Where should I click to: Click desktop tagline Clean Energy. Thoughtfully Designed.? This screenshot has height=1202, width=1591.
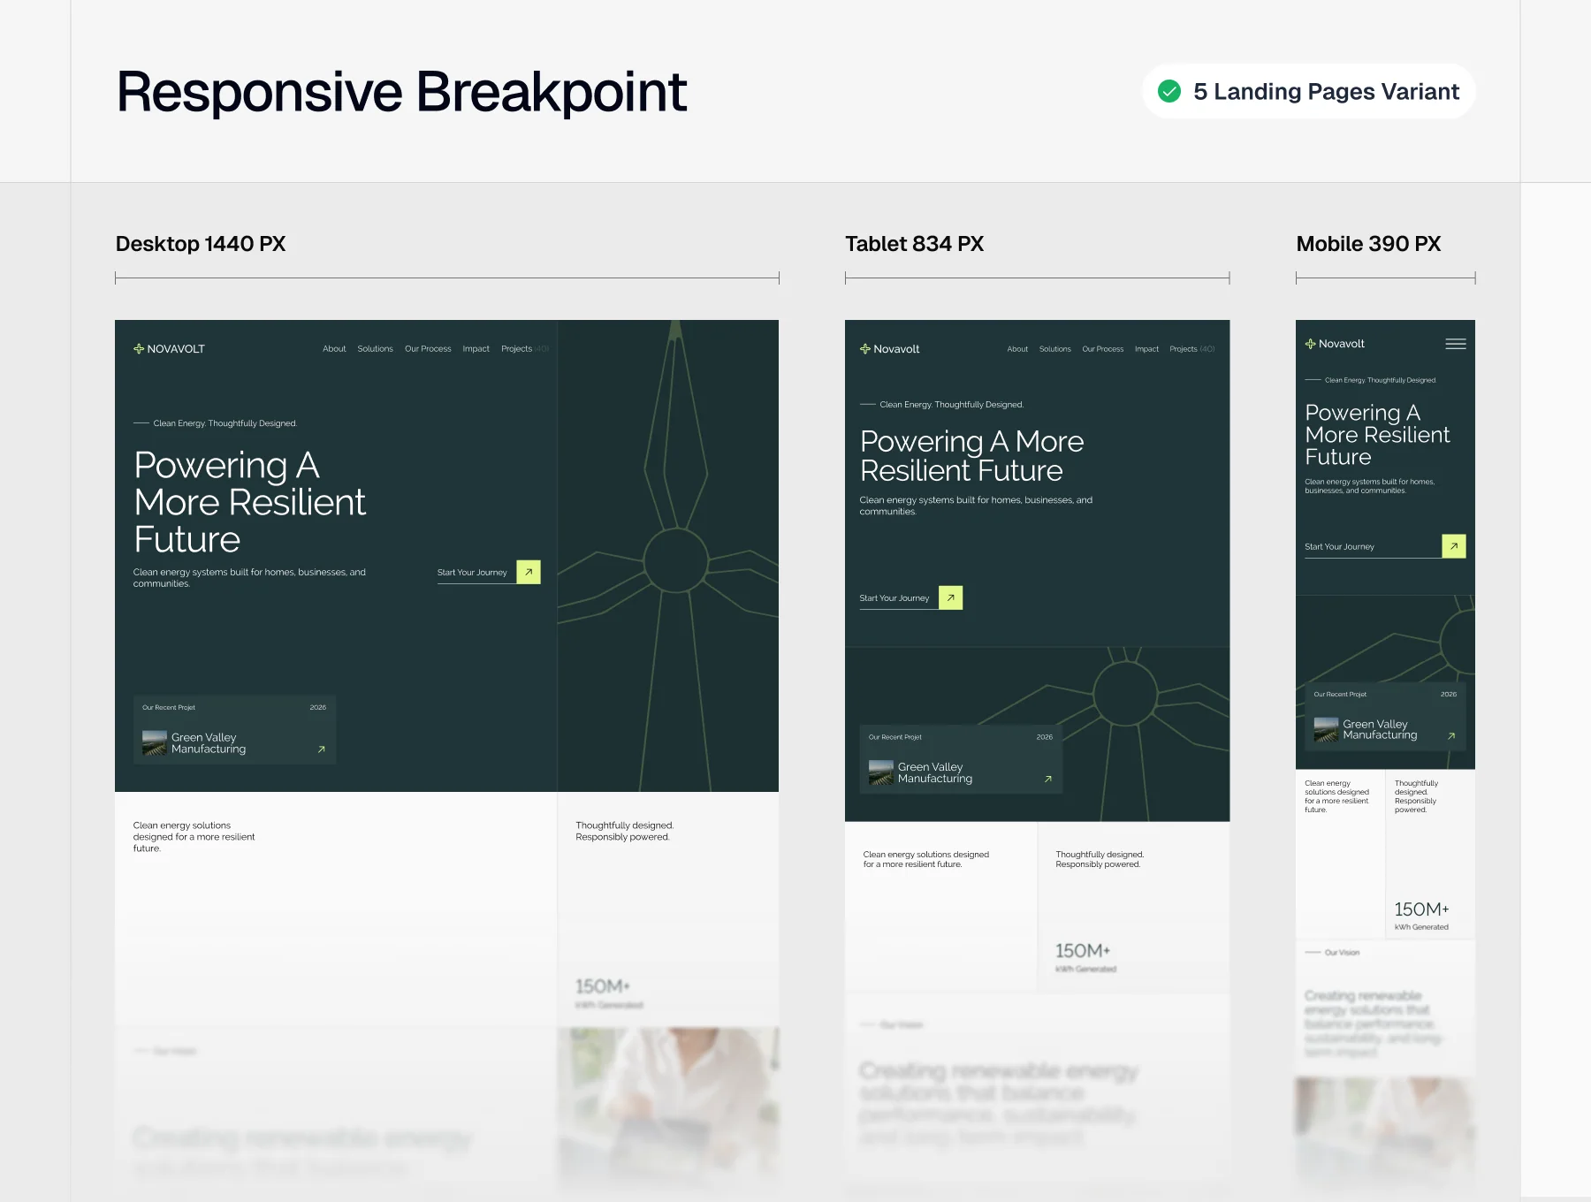pos(225,423)
